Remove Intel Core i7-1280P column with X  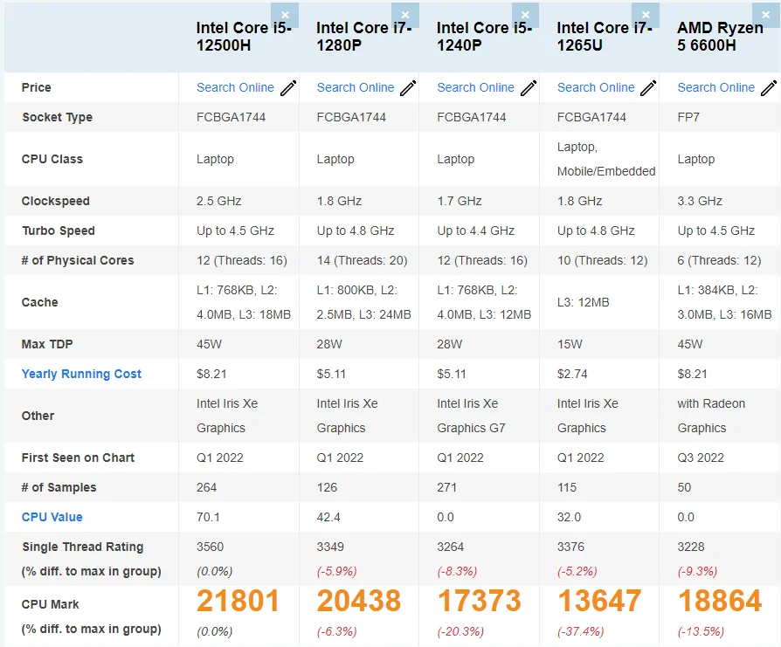[x=405, y=15]
